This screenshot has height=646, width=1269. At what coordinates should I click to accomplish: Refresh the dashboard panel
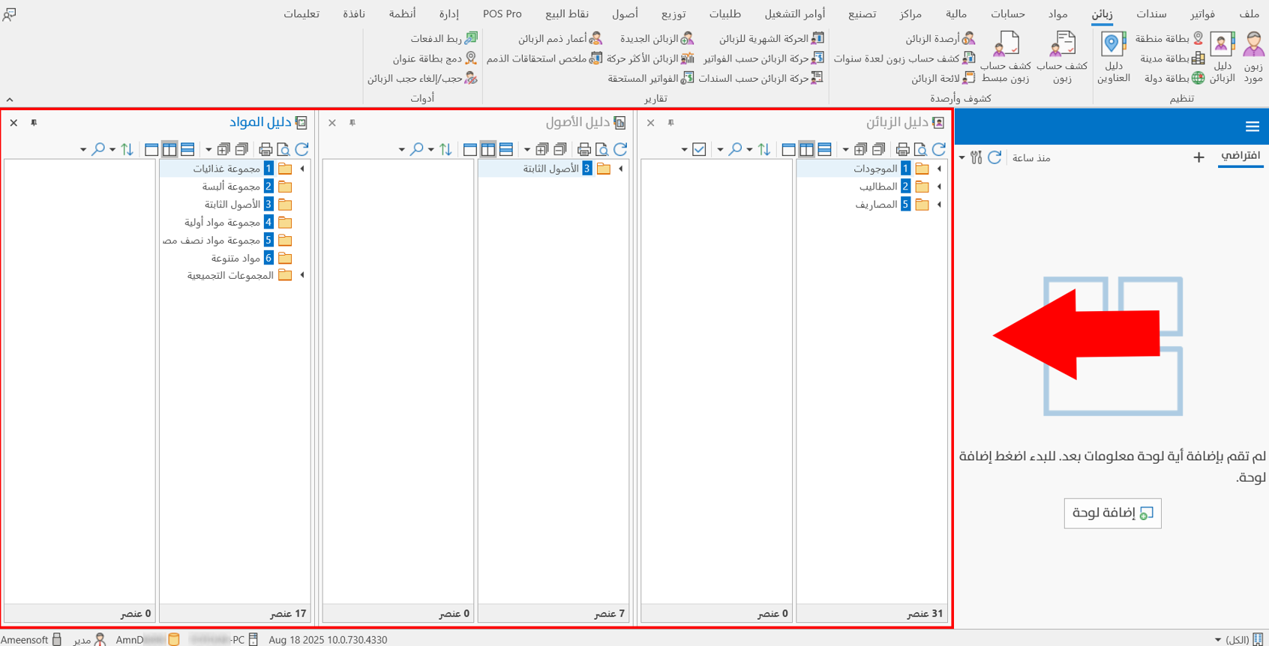coord(994,157)
